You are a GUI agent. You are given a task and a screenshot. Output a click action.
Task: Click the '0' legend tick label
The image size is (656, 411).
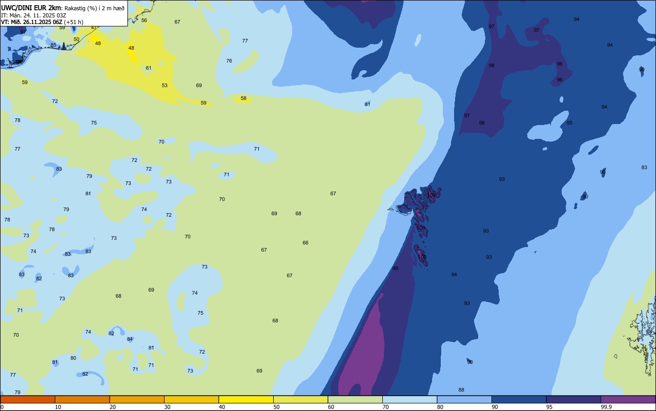2,407
